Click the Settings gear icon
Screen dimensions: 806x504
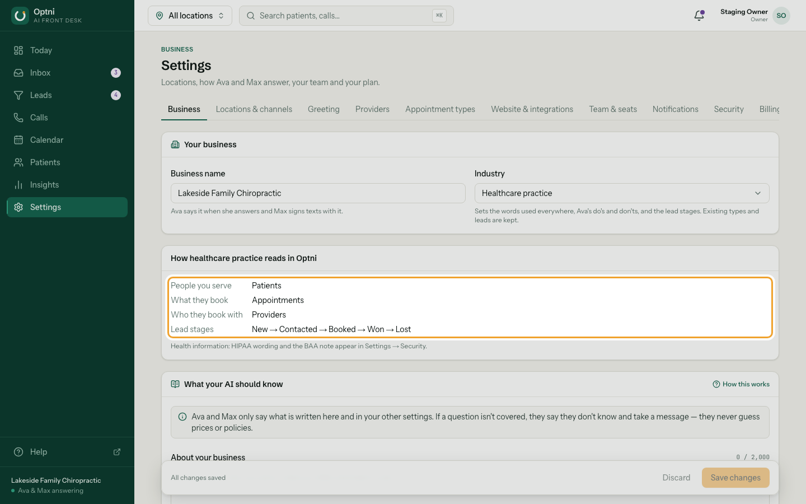point(18,207)
